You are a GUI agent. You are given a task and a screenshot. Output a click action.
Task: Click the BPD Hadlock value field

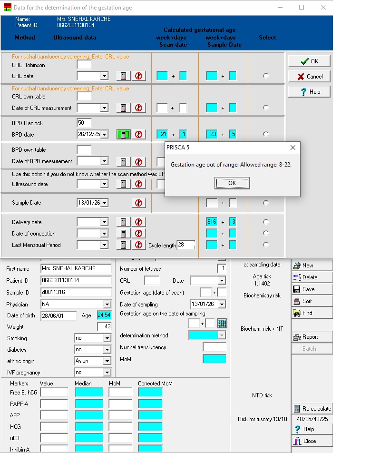[x=84, y=123]
